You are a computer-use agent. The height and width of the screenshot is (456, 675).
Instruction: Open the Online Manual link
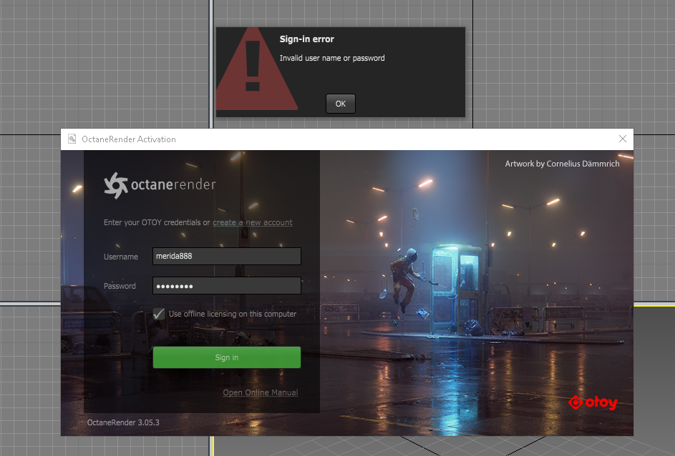[260, 392]
